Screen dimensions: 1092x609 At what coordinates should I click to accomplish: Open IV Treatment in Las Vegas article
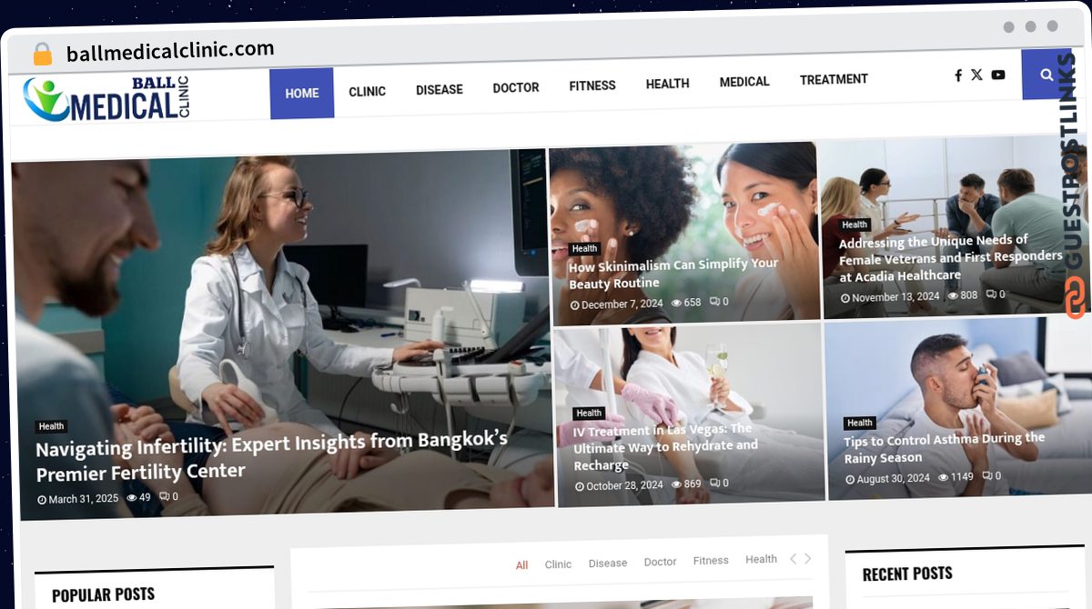pos(665,447)
